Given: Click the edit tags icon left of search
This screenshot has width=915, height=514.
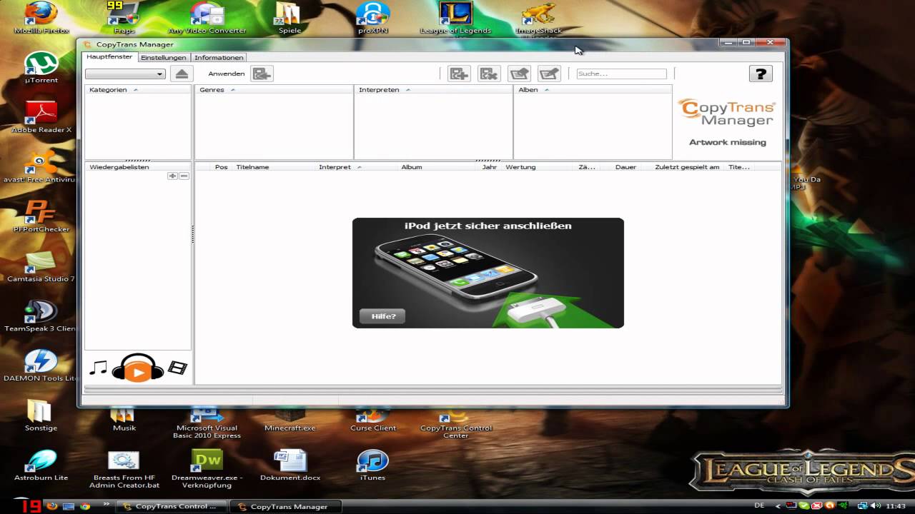Looking at the screenshot, I should [x=549, y=74].
